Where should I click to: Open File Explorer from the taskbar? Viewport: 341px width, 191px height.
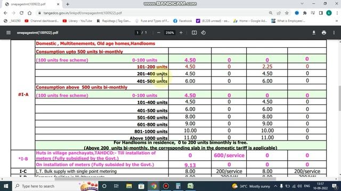click(x=129, y=186)
